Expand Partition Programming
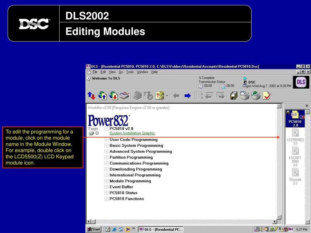Image resolution: width=311 pixels, height=233 pixels. [106, 157]
